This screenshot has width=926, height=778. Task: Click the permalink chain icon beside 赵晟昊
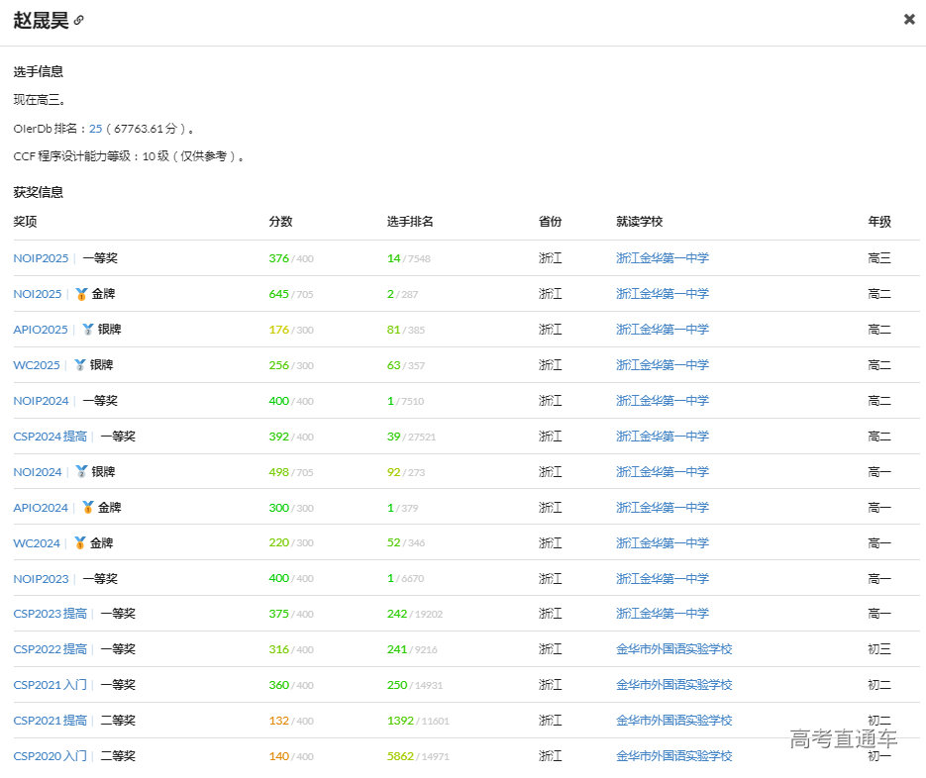click(x=79, y=21)
